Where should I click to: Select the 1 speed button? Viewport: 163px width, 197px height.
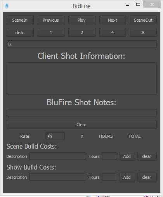pyautogui.click(x=51, y=33)
